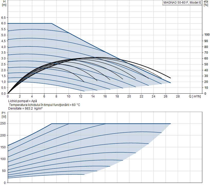This screenshot has height=187, width=210.
Task: Click the 6.5 tick on head axis
Action: (x=3, y=18)
